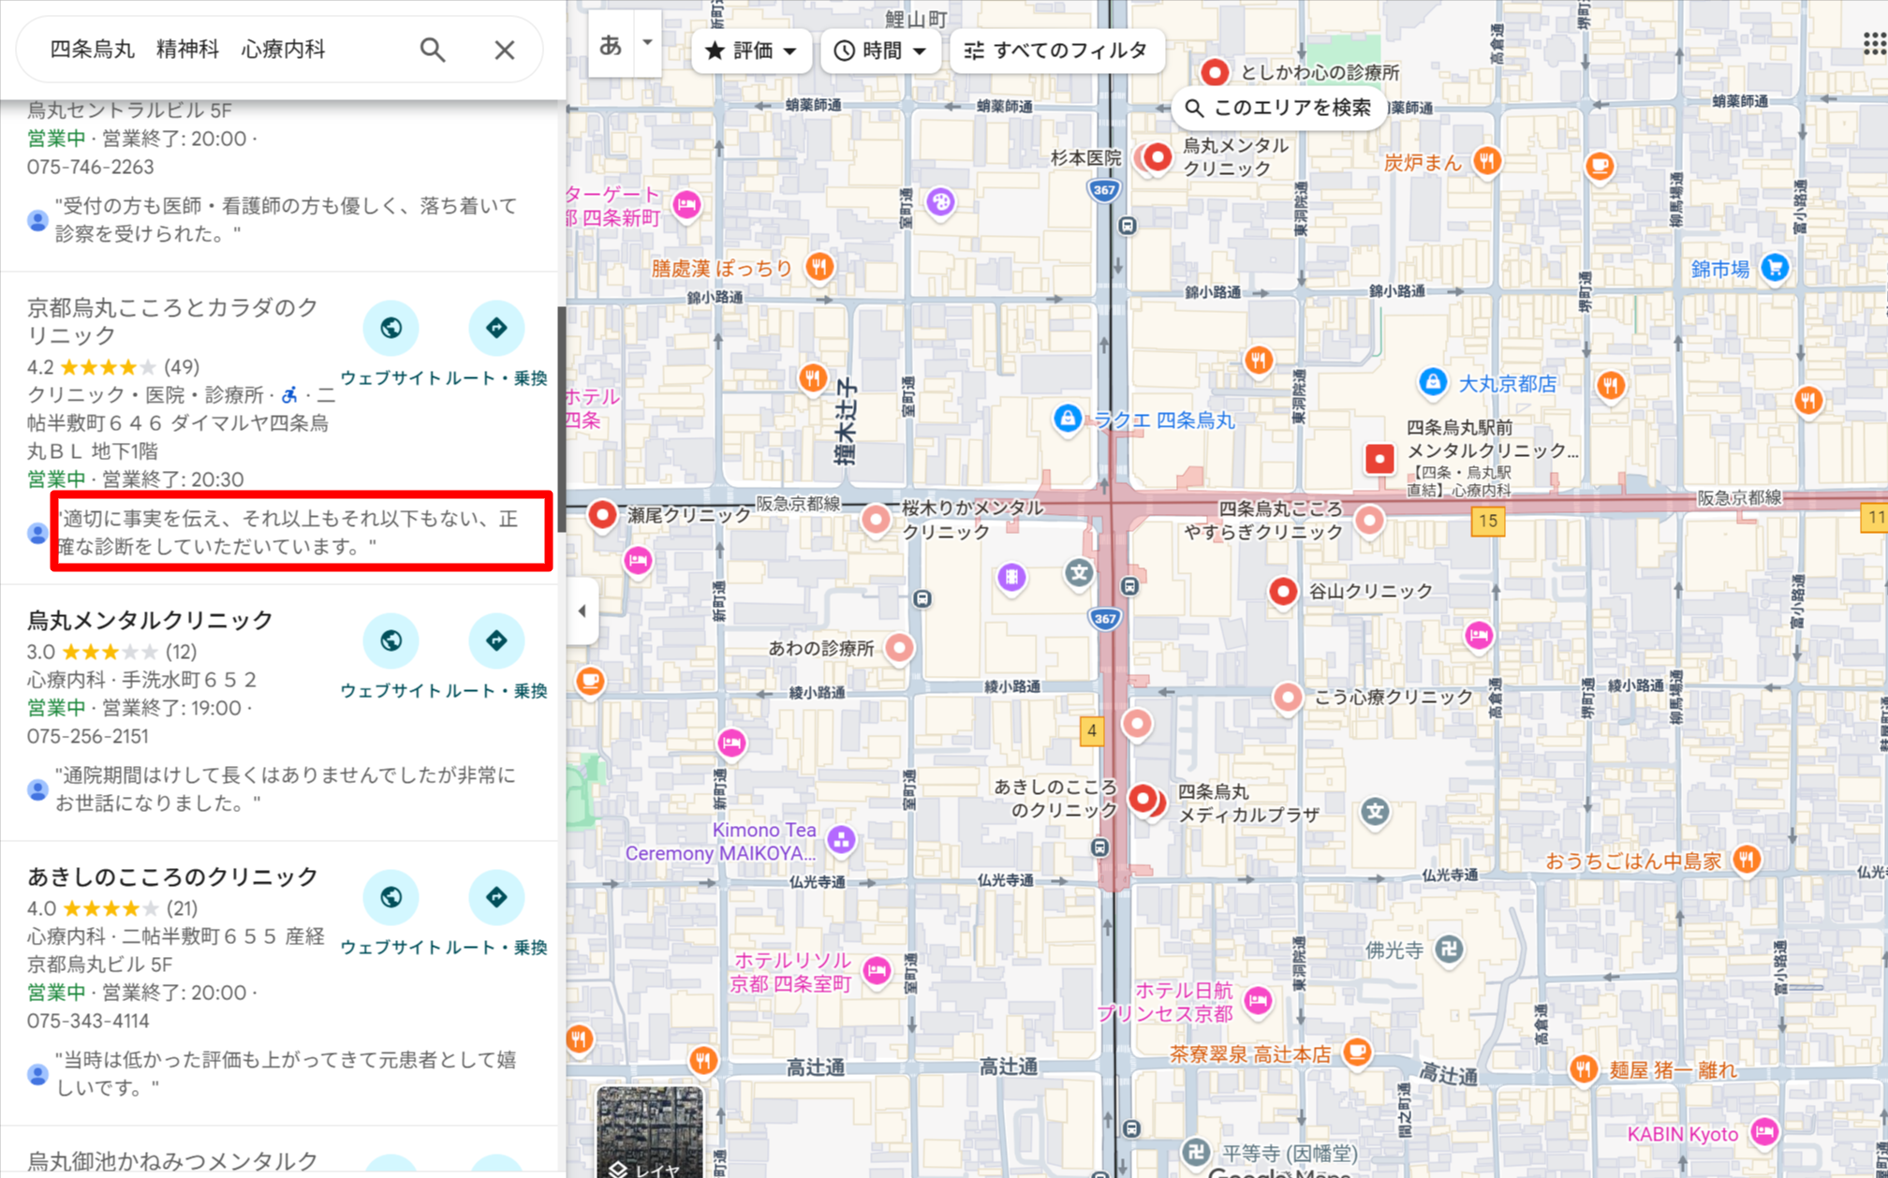Open the 評価 rating filter dropdown

(x=750, y=51)
